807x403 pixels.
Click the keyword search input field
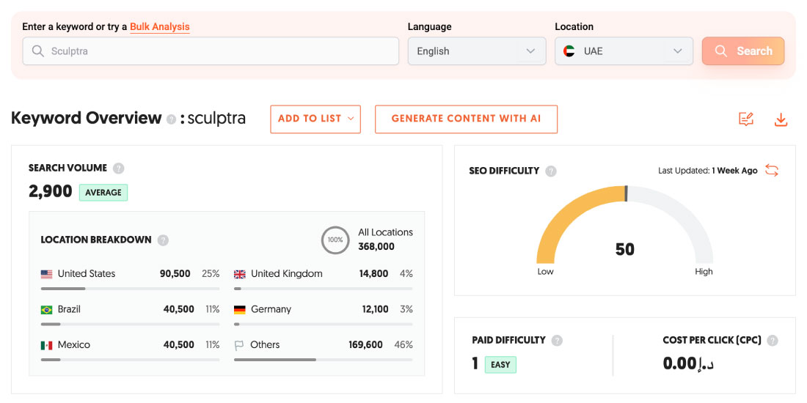point(211,51)
